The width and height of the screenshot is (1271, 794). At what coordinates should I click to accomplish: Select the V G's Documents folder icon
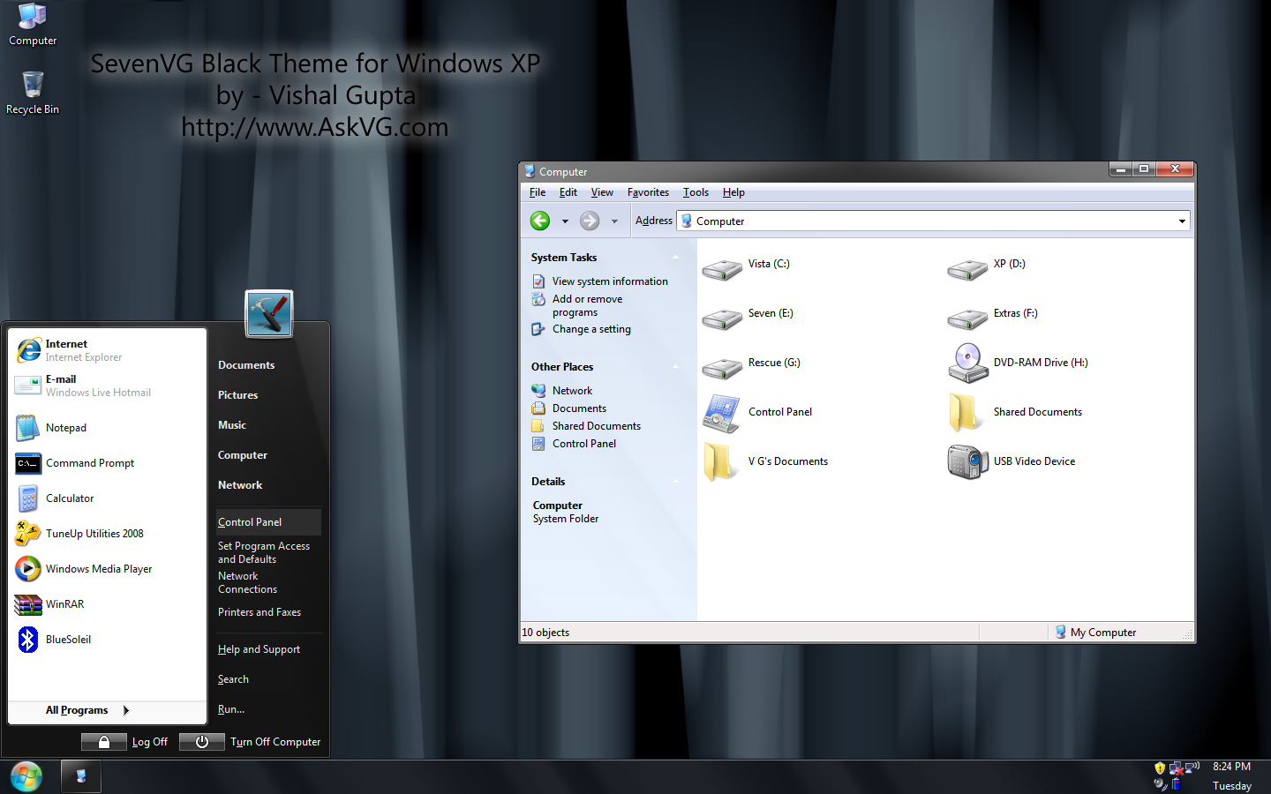[718, 461]
